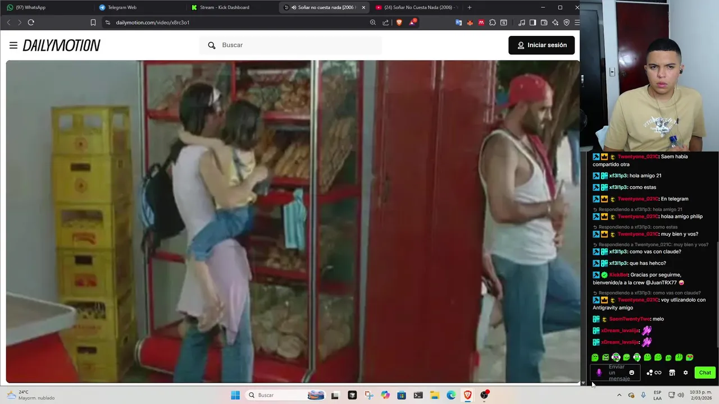Open chat settings gear
Image resolution: width=719 pixels, height=404 pixels.
pos(685,373)
